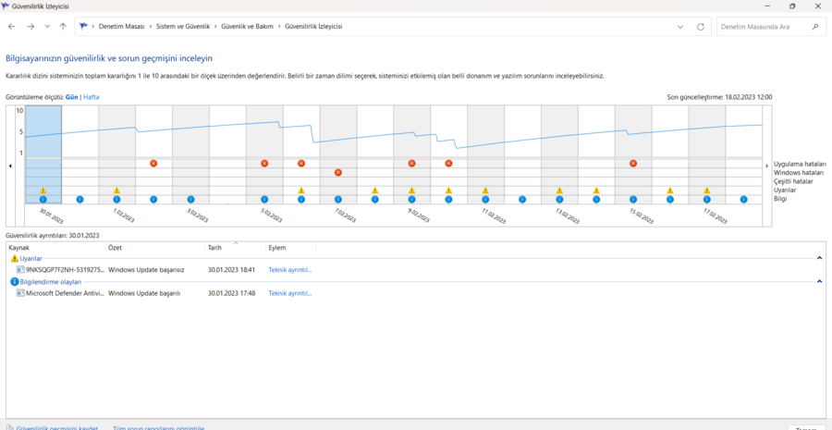Sort by the Tarih column header
The image size is (832, 430).
[235, 248]
